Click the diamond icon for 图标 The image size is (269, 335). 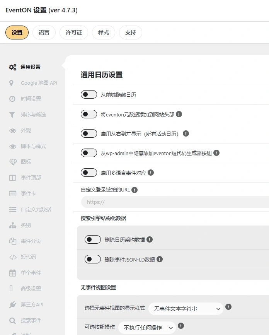[x=13, y=162]
